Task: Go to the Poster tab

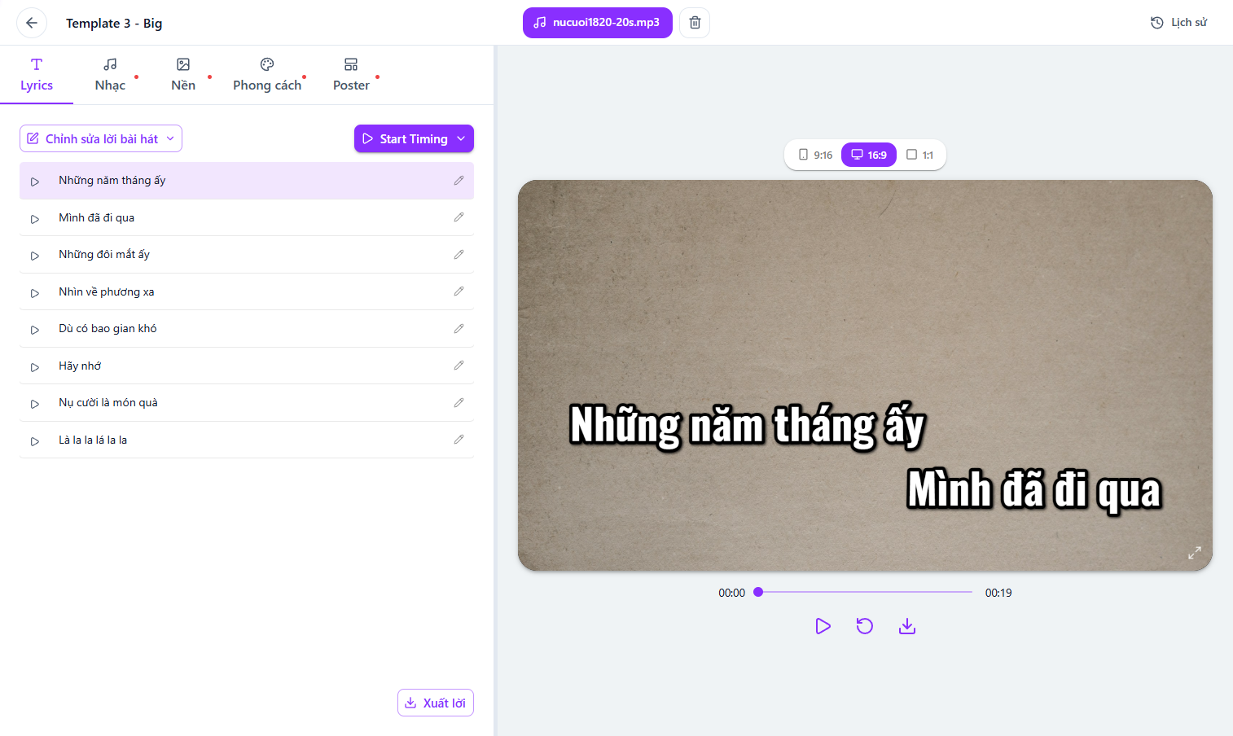Action: (x=351, y=75)
